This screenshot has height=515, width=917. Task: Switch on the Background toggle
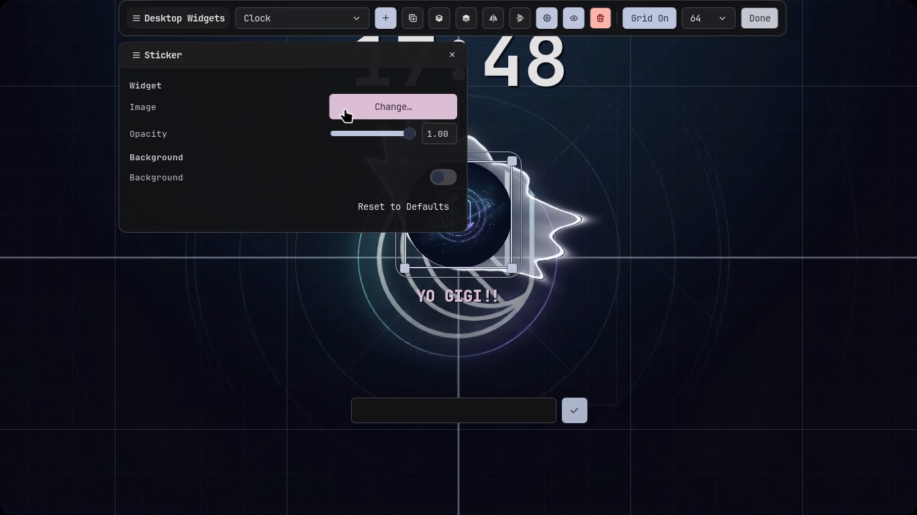pyautogui.click(x=443, y=177)
